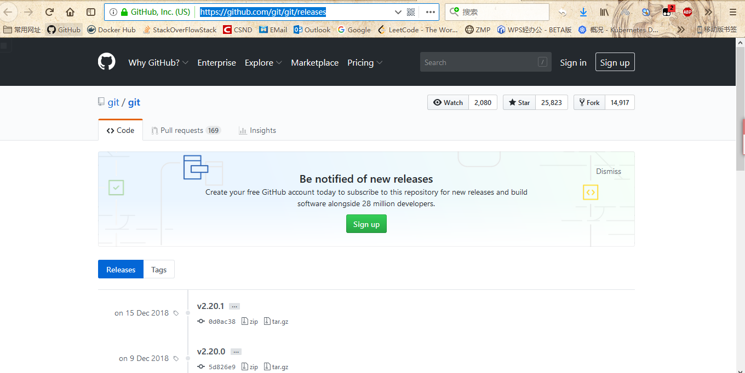Open the browser downloads panel
The width and height of the screenshot is (745, 373).
[x=583, y=12]
